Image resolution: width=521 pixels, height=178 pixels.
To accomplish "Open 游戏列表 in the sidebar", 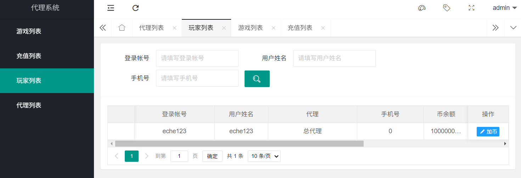I will pos(29,31).
